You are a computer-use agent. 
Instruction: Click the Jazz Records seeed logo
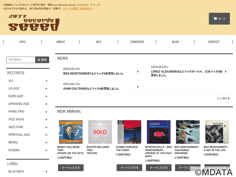click(34, 23)
